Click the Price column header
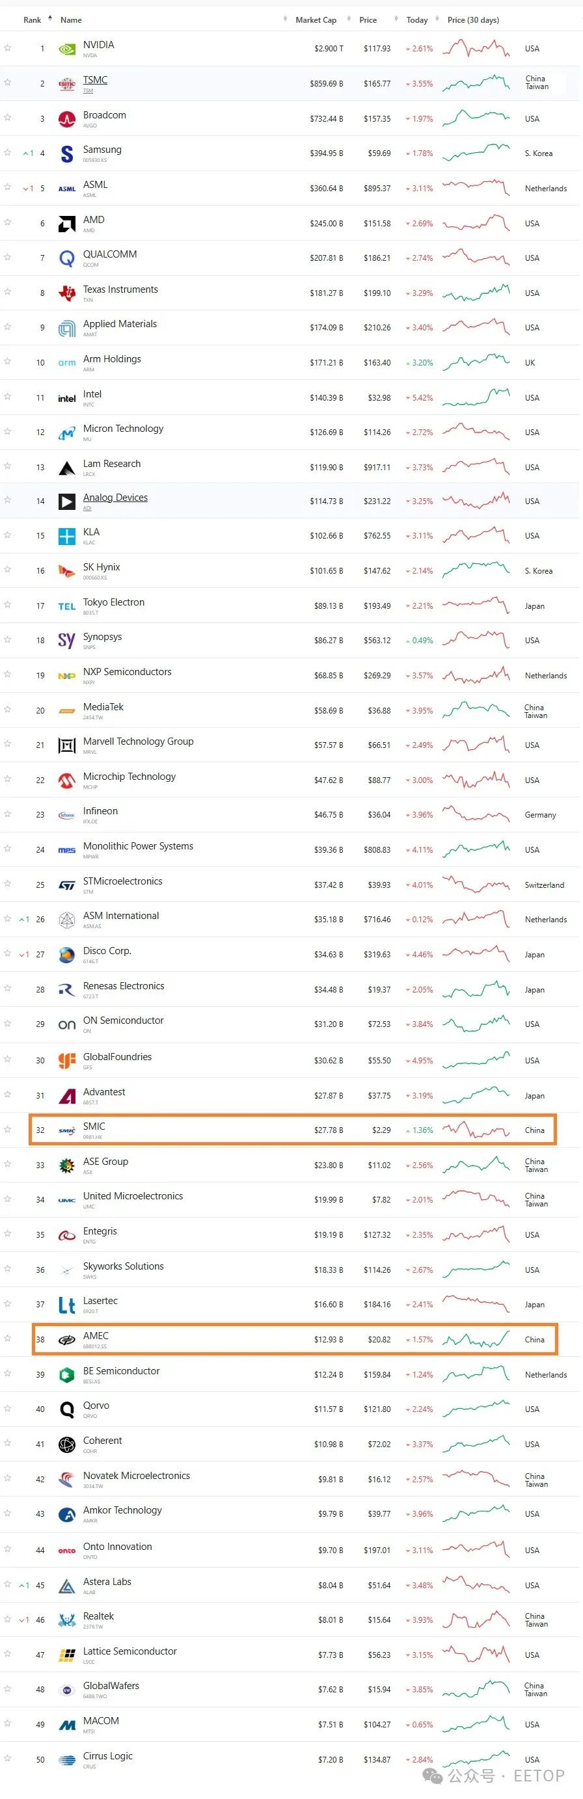583x1799 pixels. pyautogui.click(x=368, y=20)
